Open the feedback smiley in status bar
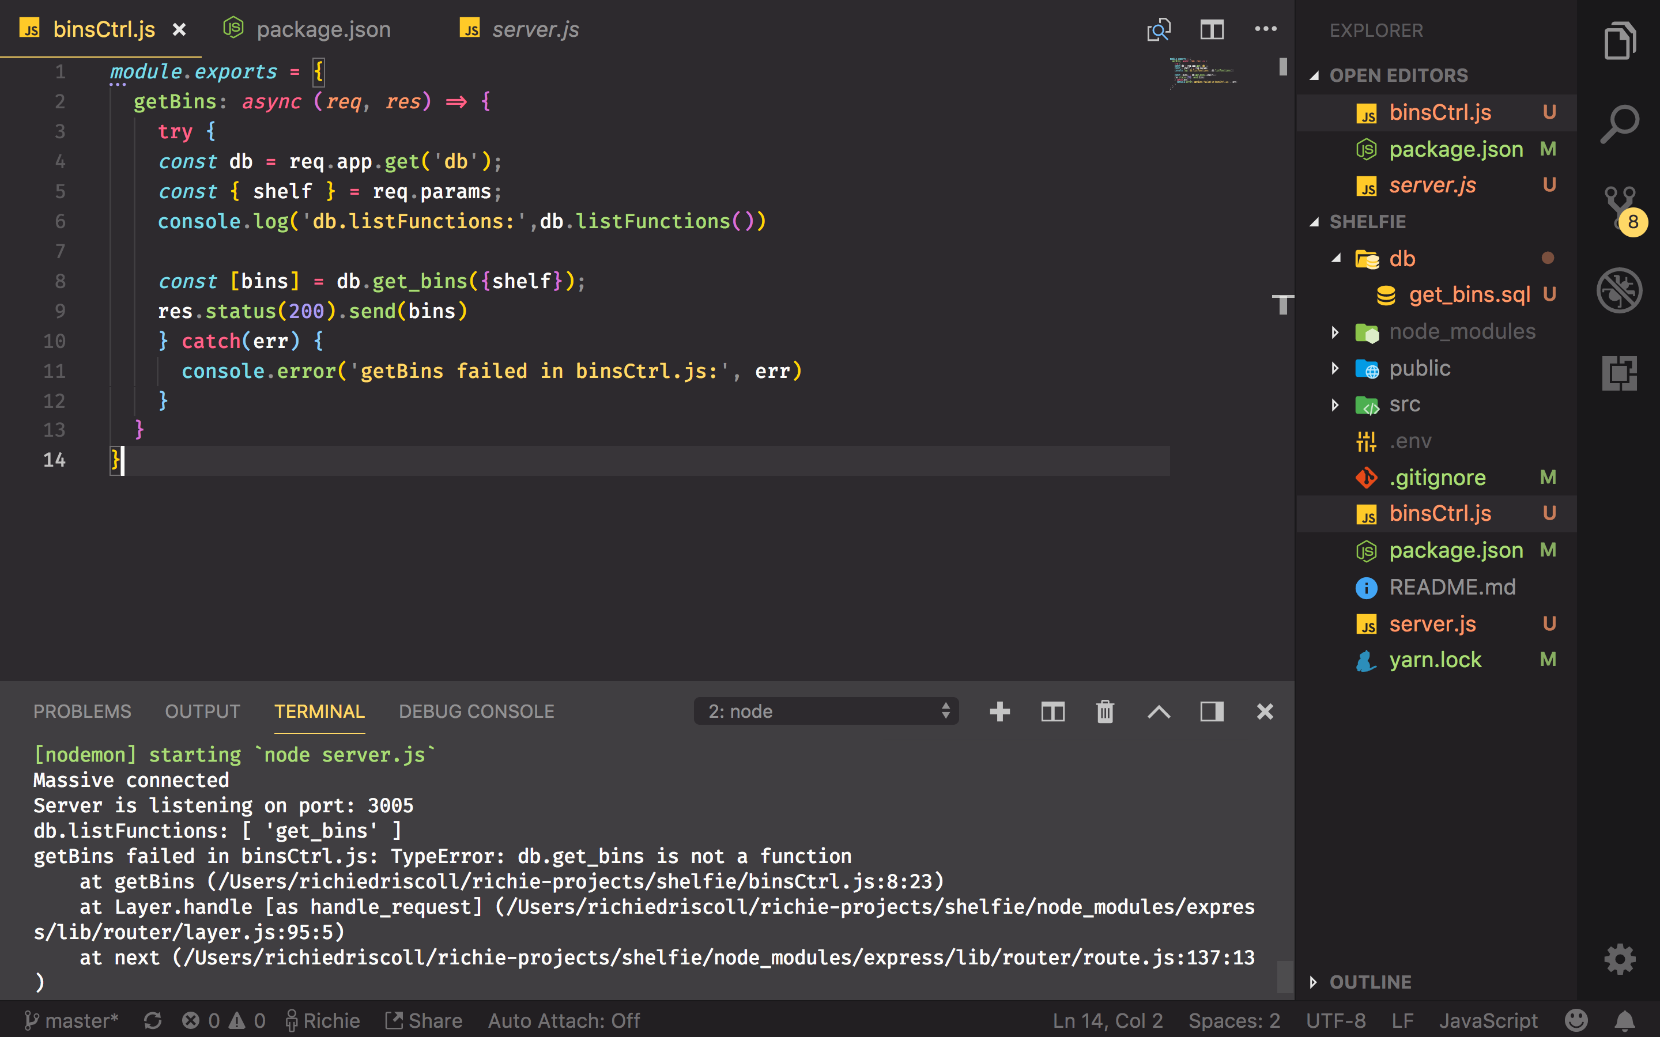This screenshot has width=1660, height=1037. (1576, 1020)
